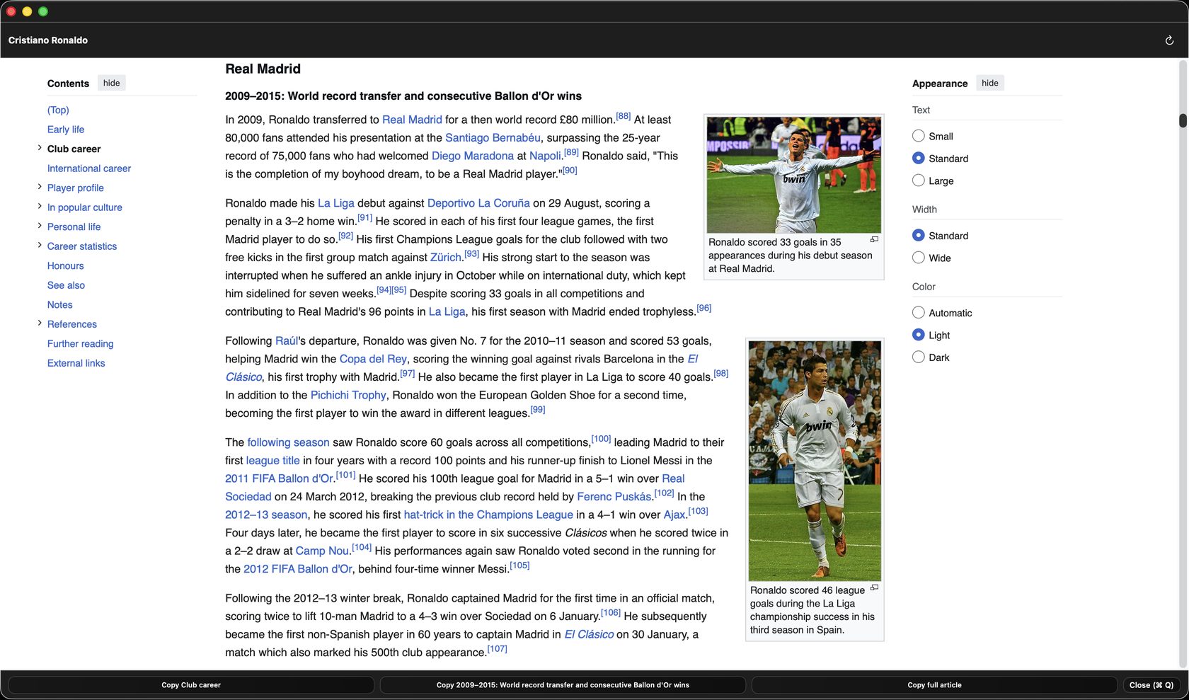
Task: Enlarge the 46 league goals image icon
Action: click(874, 587)
